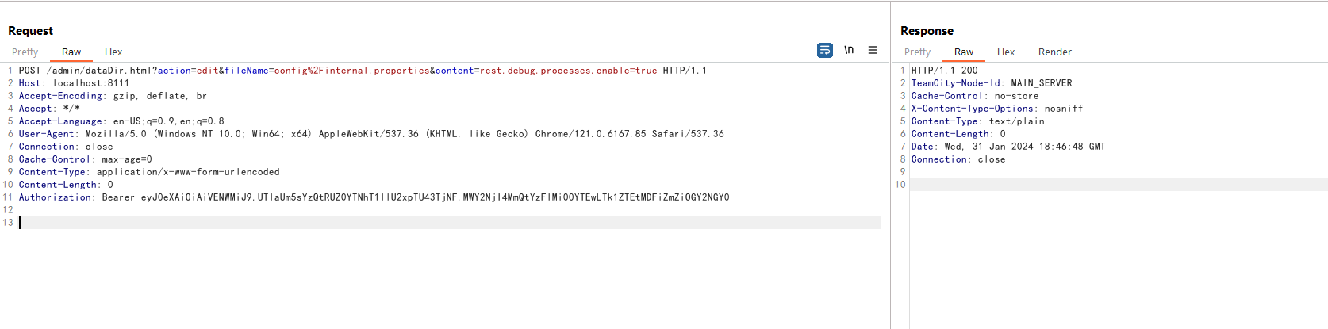Image resolution: width=1328 pixels, height=329 pixels.
Task: Click the Content-Type header in request
Action: [149, 172]
